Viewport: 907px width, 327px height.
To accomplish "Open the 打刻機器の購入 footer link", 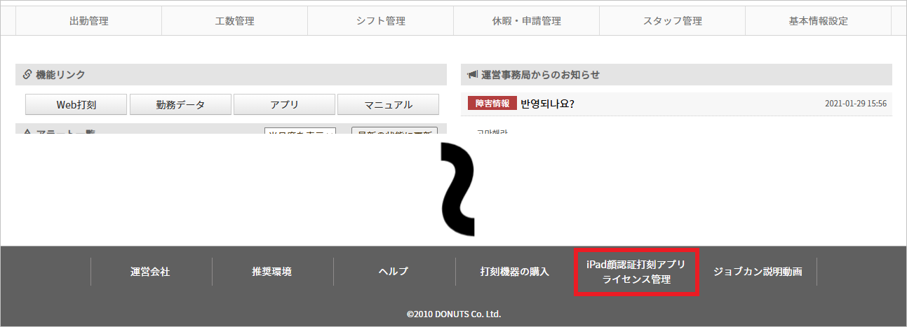I will tap(514, 272).
